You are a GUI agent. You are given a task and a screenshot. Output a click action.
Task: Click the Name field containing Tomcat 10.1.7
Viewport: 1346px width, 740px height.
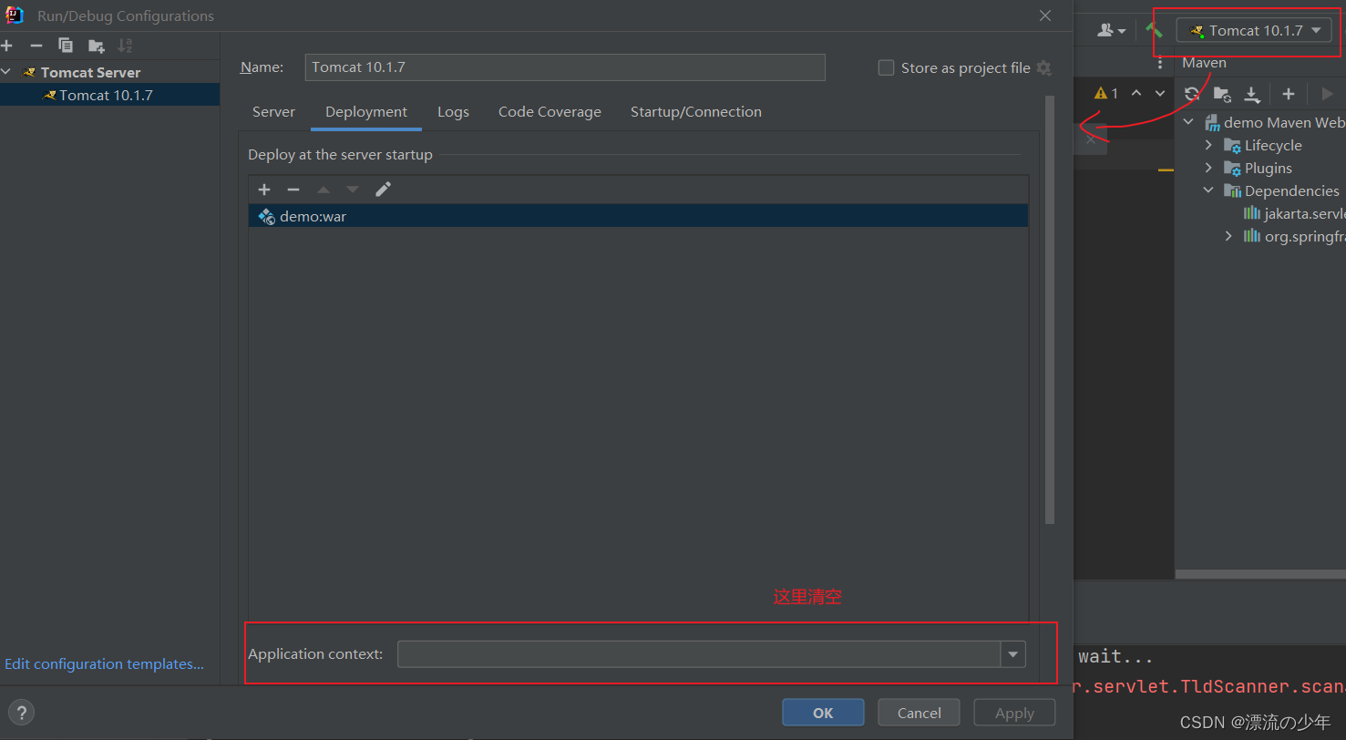(565, 67)
